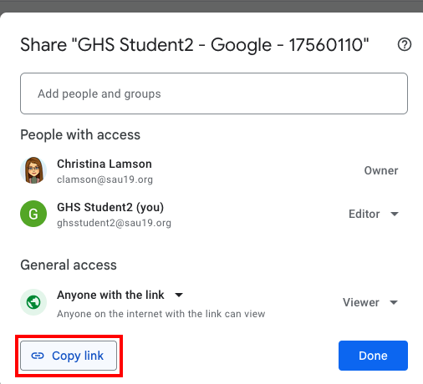The height and width of the screenshot is (384, 423).
Task: Select the Christina Lamson name
Action: [104, 164]
